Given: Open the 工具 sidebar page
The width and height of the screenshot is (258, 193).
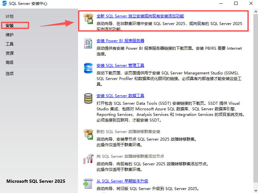Looking at the screenshot, I should (x=10, y=44).
